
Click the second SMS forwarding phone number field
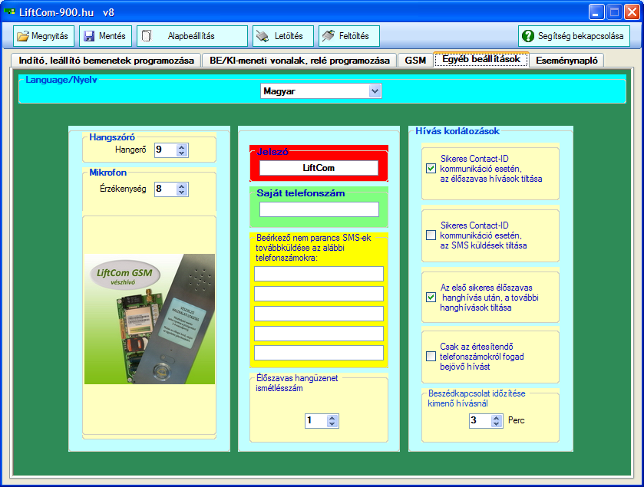(x=319, y=294)
